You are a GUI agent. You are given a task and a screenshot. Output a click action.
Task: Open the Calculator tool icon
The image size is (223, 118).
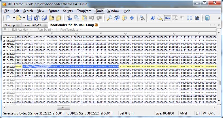[207, 18]
